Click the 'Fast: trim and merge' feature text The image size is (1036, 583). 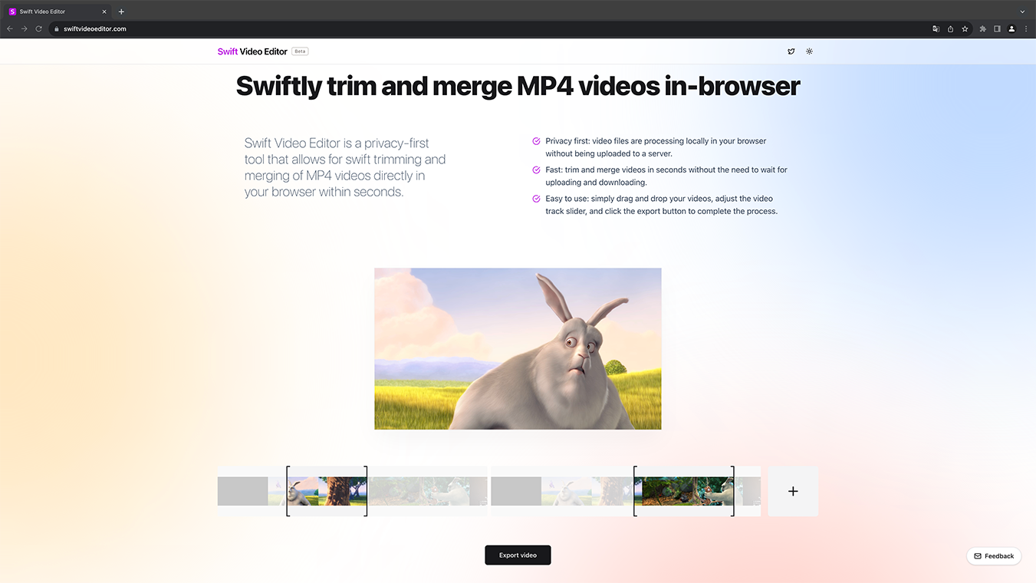[x=666, y=176]
